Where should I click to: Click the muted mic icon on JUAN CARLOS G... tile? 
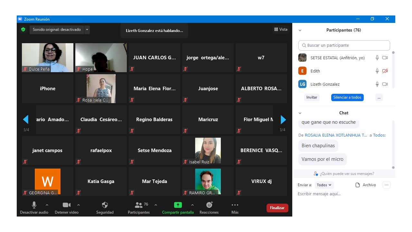tap(132, 69)
